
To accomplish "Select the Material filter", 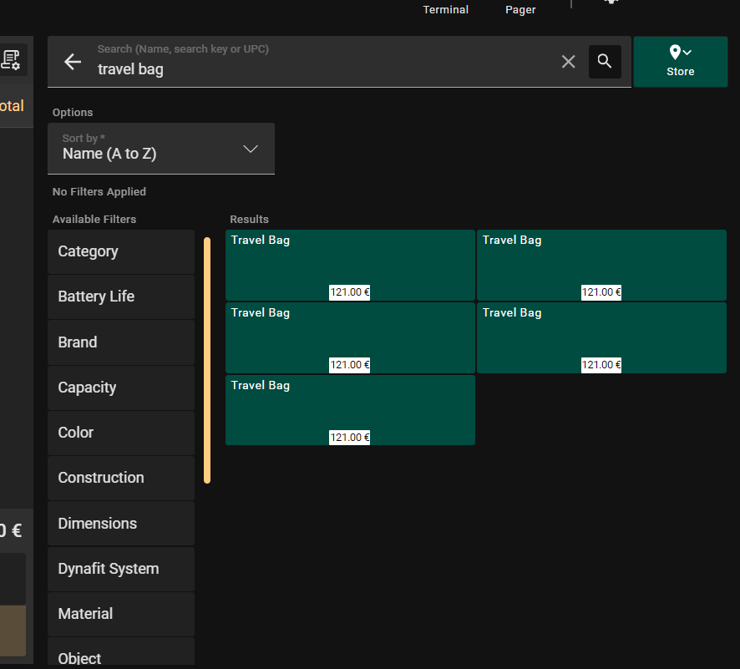I will [x=121, y=614].
